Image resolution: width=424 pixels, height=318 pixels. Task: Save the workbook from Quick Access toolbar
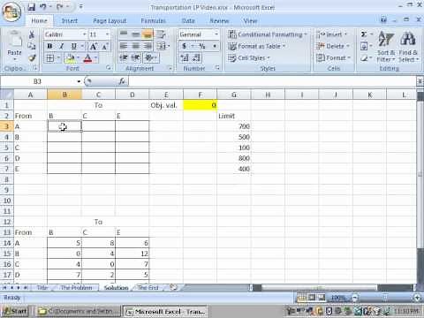[31, 6]
